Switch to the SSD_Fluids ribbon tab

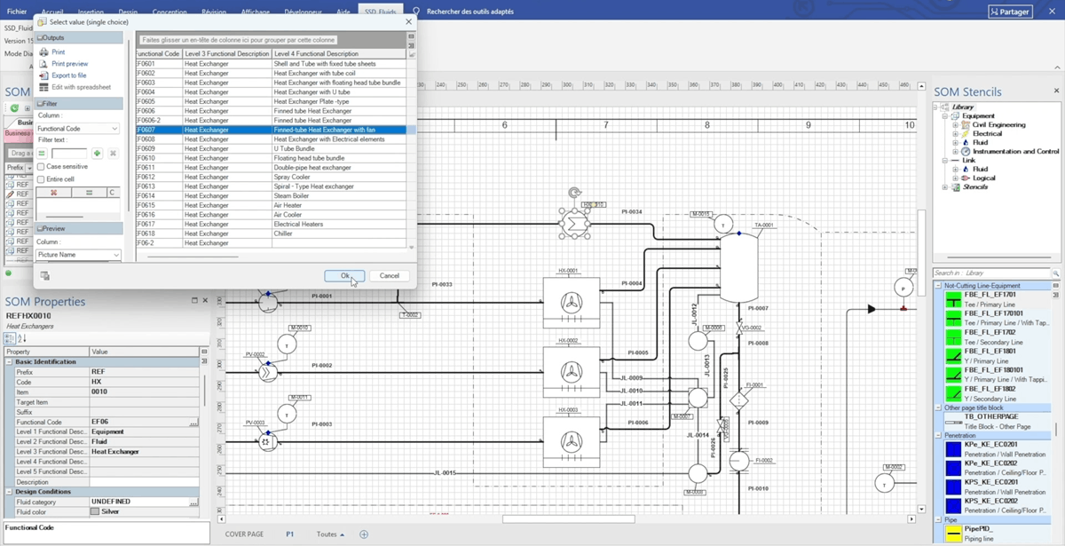[379, 12]
